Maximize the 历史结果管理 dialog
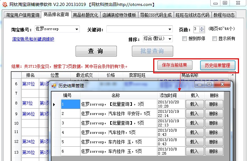 pyautogui.click(x=209, y=85)
